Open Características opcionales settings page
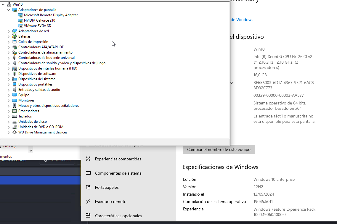Image resolution: width=337 pixels, height=224 pixels. click(118, 216)
